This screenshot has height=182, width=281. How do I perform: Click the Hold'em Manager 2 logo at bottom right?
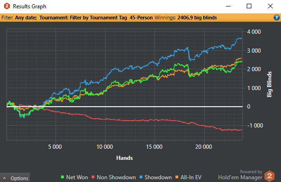click(269, 176)
